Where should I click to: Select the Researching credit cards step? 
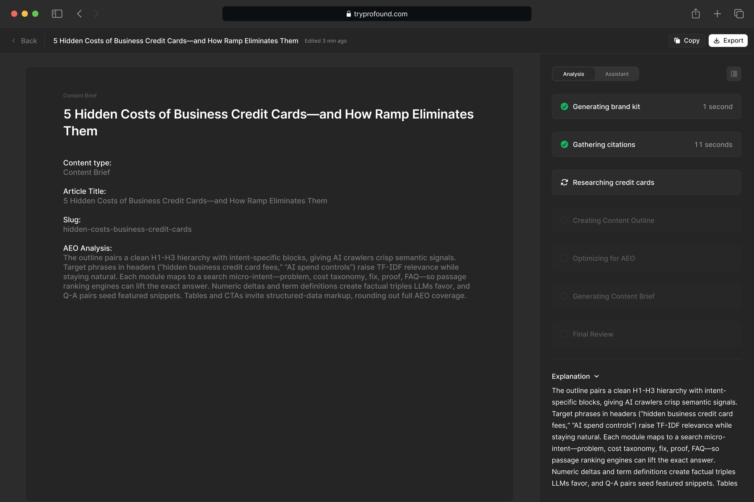coord(646,183)
